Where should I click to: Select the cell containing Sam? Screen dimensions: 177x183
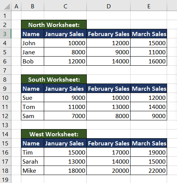(33, 116)
